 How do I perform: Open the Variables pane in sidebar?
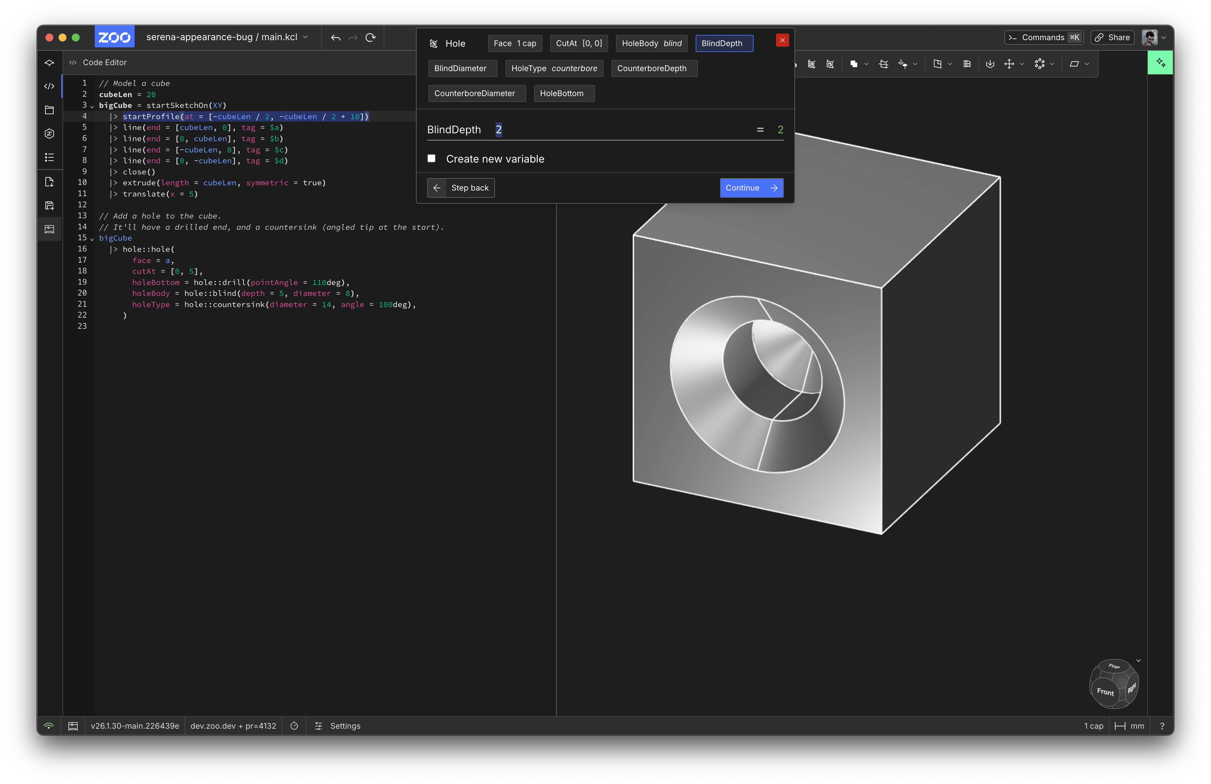[49, 134]
